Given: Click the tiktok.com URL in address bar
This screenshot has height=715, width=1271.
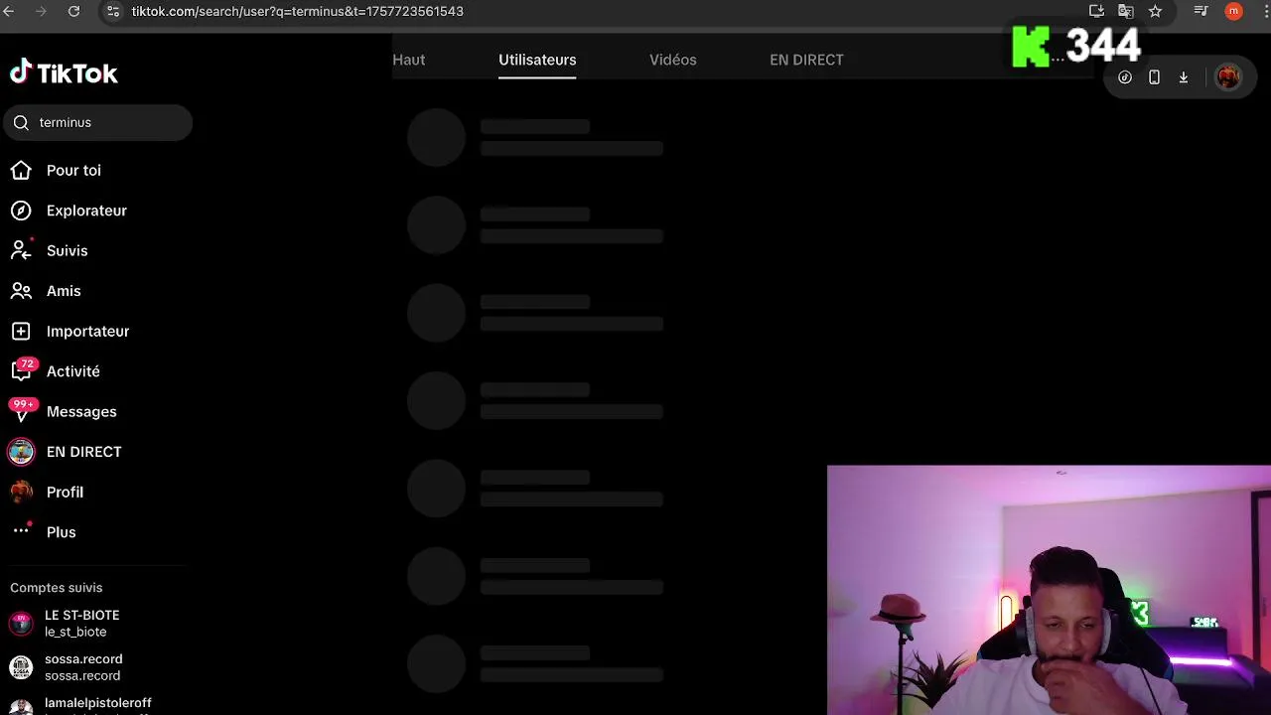Looking at the screenshot, I should click(x=298, y=11).
